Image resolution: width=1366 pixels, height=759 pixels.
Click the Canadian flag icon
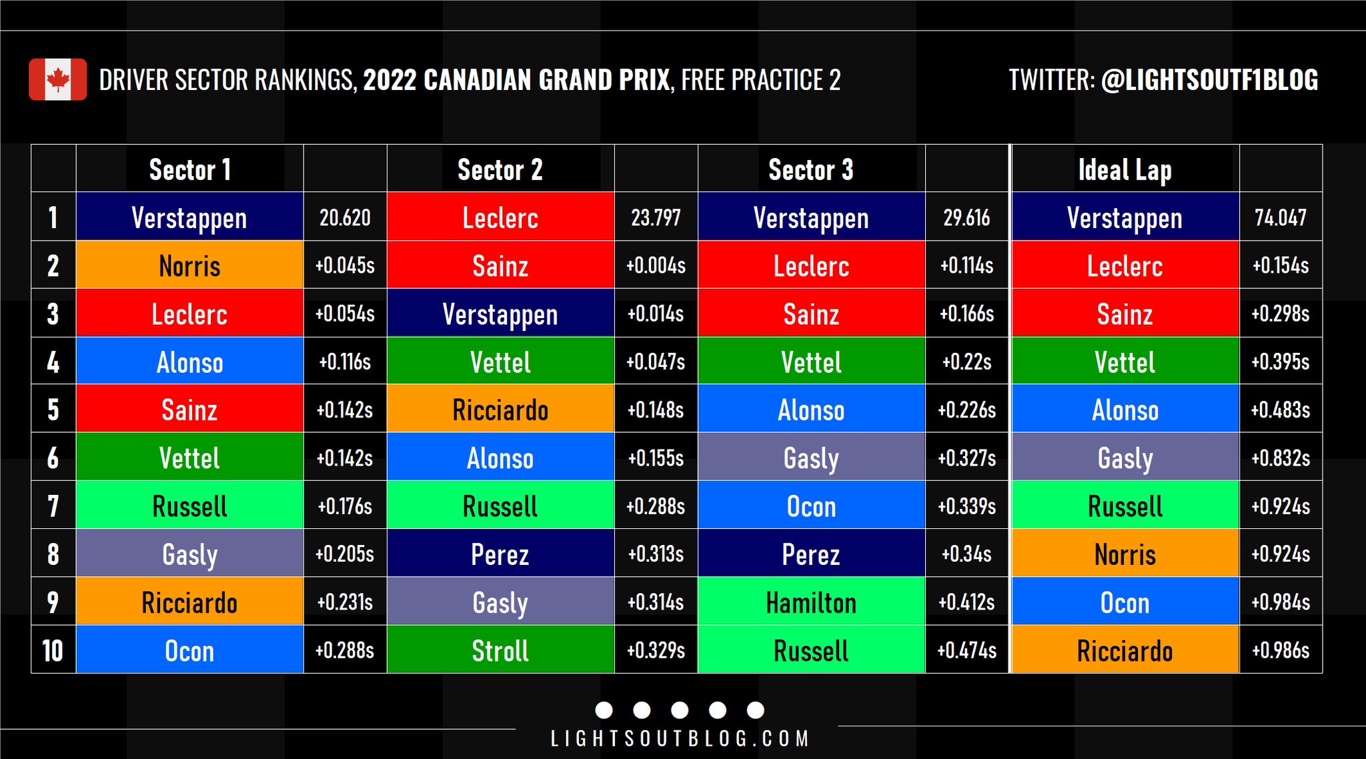[57, 79]
